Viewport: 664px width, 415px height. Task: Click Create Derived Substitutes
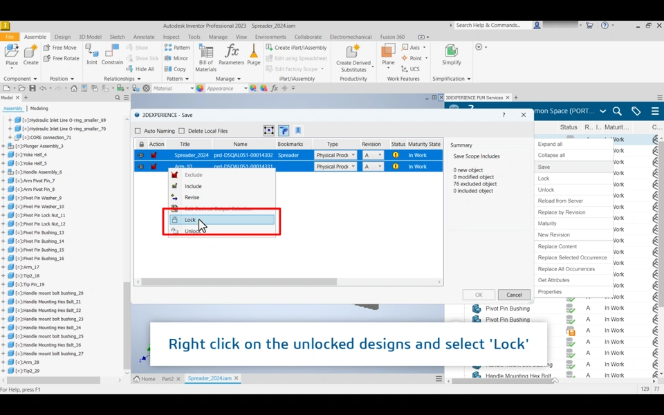[353, 58]
